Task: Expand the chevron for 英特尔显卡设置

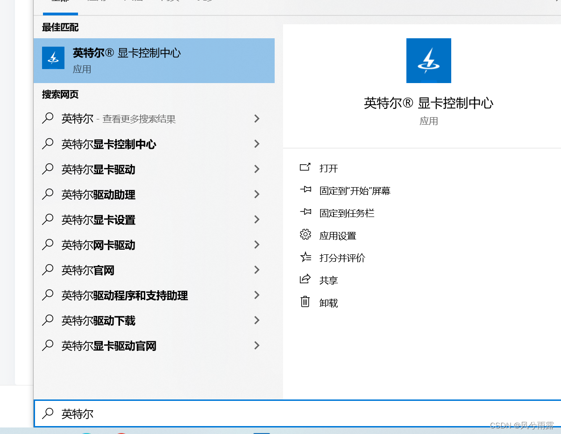Action: point(256,219)
